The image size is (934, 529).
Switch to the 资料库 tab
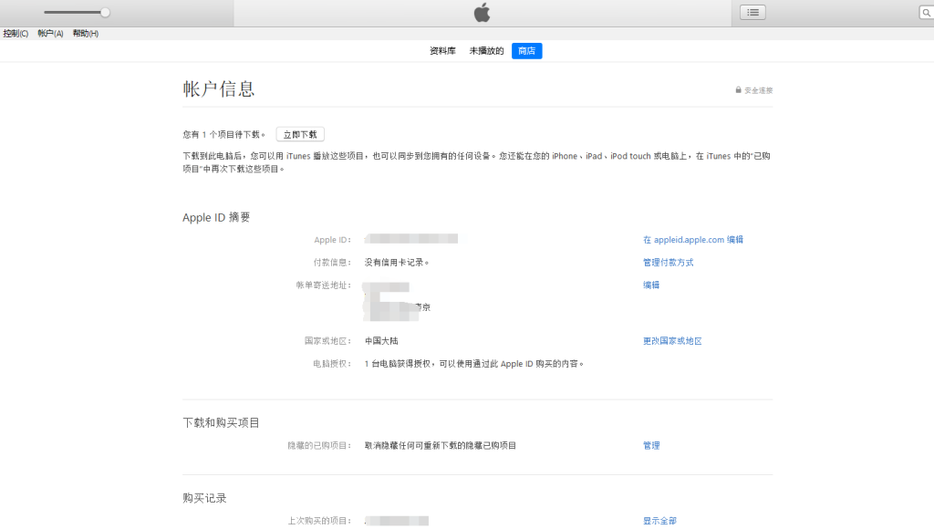(442, 51)
